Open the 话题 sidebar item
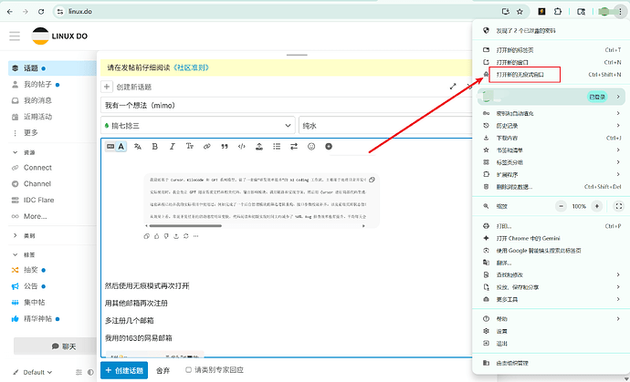Viewport: 630px width, 382px height. pos(52,68)
